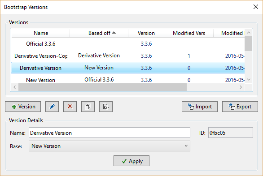Screen dimensions: 263x176
Task: Select the Official 3.3.6 row name
Action: tap(40, 44)
